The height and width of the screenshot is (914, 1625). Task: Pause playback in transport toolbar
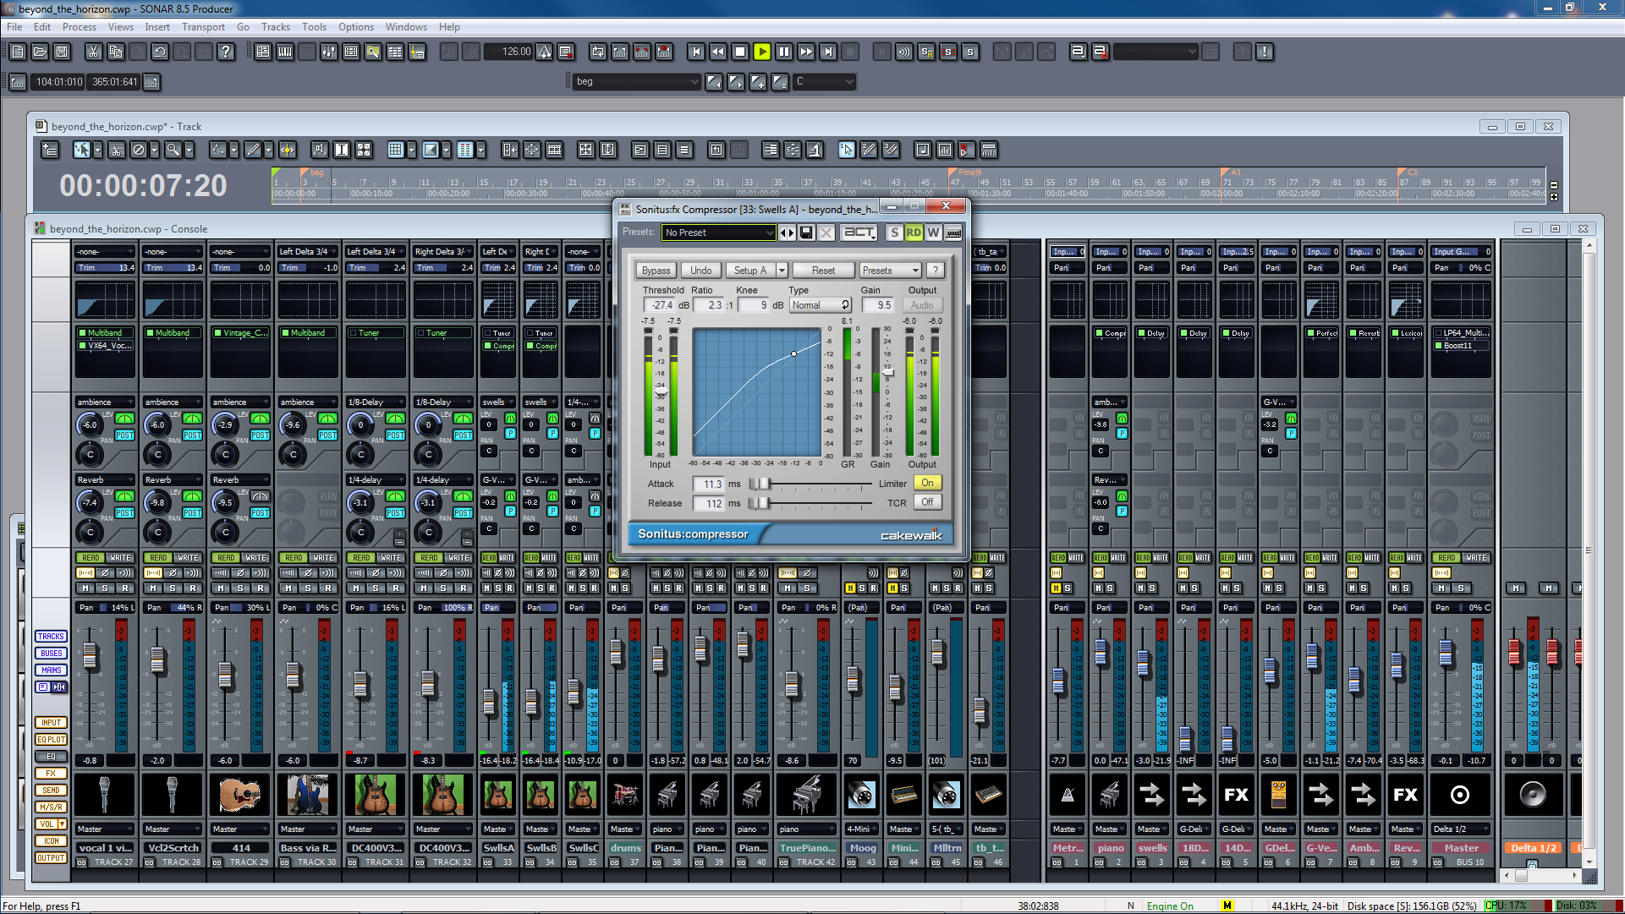coord(784,52)
